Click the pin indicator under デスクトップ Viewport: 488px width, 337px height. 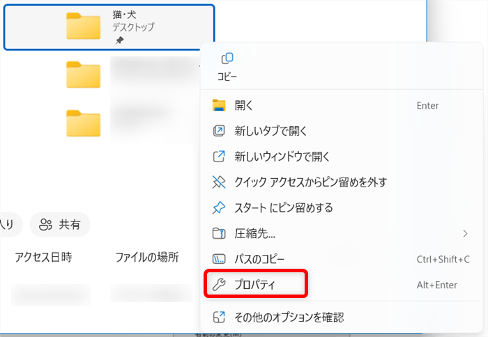coord(119,40)
